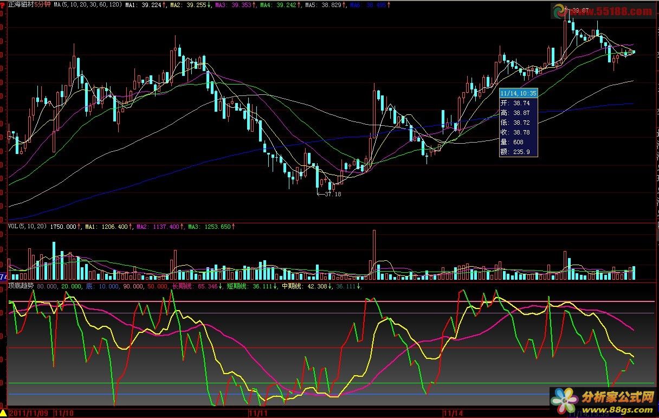
Task: Select the tooltip high value 38.87
Action: (522, 112)
